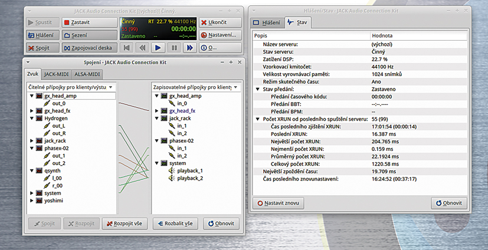Collapse jack_rack in writable clients

pos(156,118)
